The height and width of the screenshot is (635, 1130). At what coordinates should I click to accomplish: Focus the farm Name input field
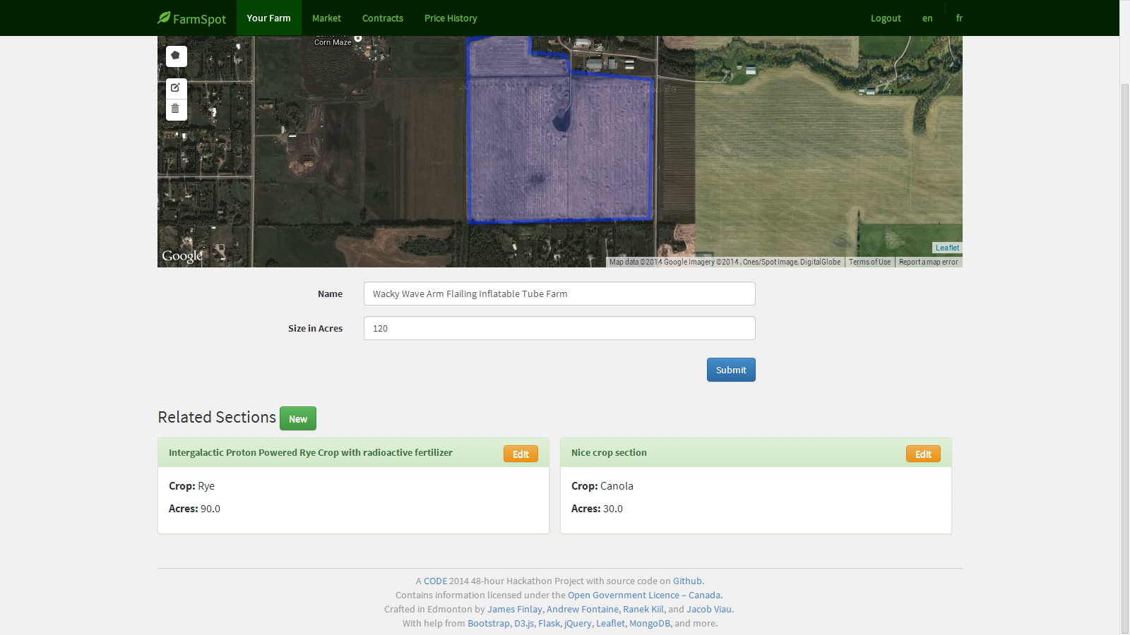click(559, 294)
